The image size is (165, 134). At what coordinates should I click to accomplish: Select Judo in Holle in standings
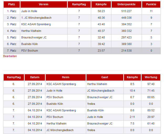click(x=29, y=11)
